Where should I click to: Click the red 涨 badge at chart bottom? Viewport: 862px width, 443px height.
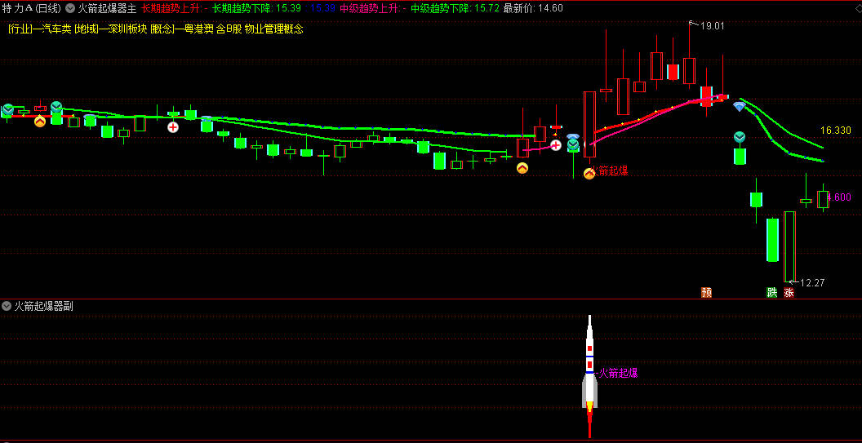pyautogui.click(x=789, y=292)
